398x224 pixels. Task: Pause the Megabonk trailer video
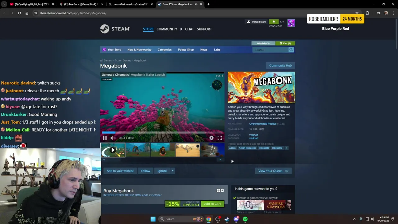105,138
